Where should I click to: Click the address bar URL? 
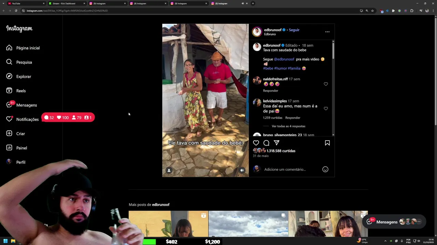[67, 11]
